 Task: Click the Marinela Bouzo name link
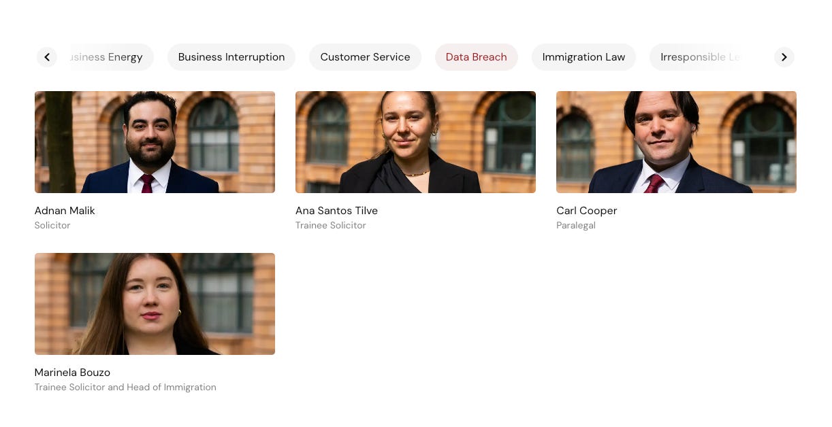click(72, 373)
